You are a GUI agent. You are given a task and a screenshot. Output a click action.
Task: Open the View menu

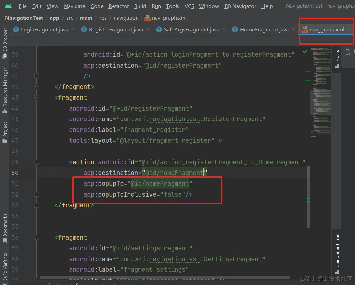[x=52, y=6]
